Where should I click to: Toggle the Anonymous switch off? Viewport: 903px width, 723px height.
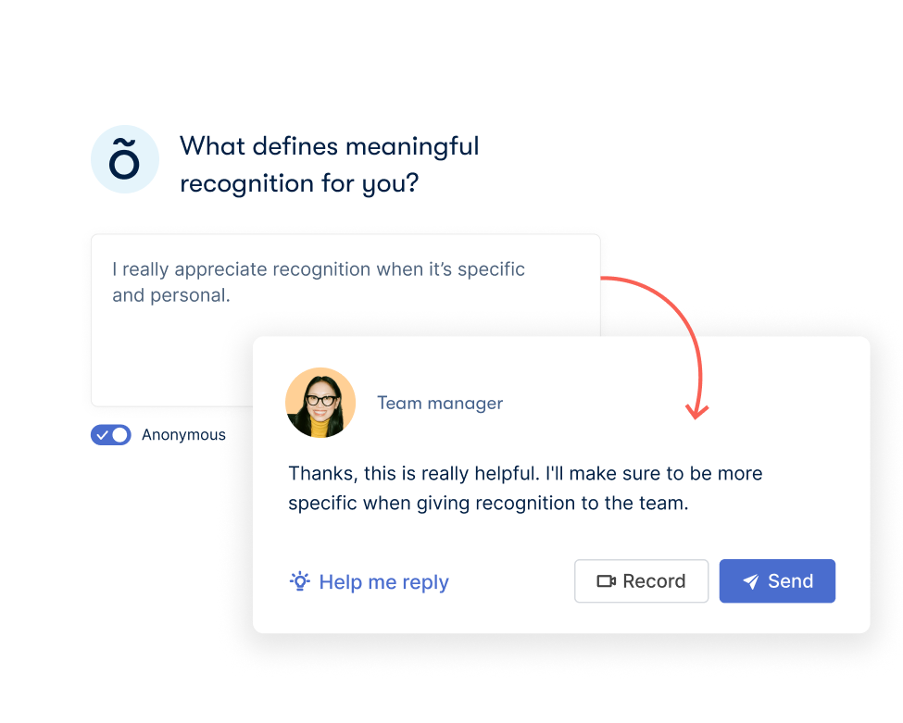110,435
